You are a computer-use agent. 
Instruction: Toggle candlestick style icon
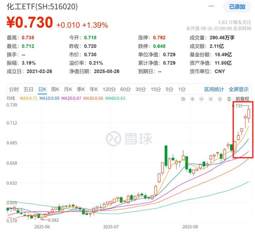229,99
